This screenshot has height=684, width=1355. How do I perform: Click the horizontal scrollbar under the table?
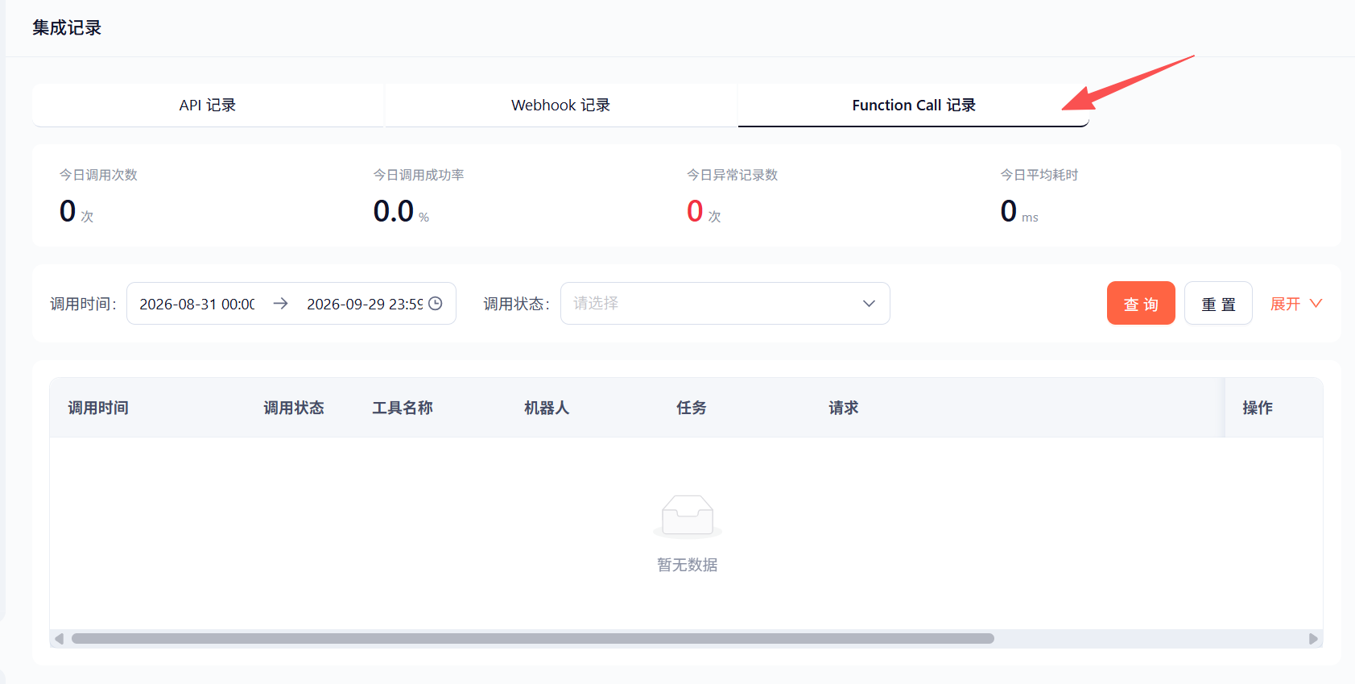point(533,639)
